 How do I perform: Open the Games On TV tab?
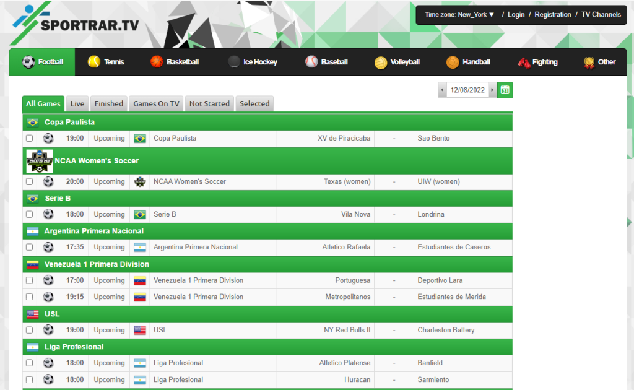[x=156, y=104]
